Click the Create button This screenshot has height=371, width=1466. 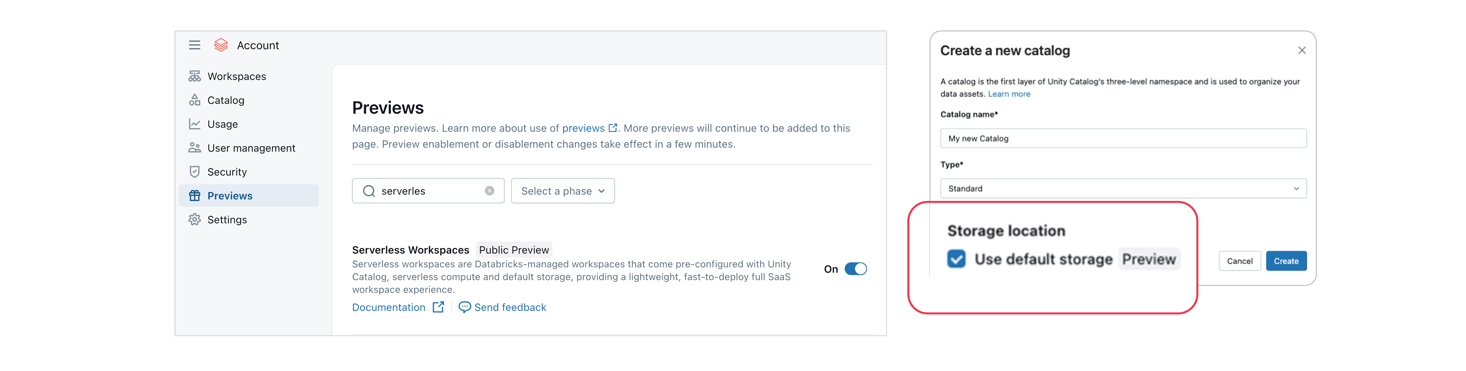(1286, 261)
